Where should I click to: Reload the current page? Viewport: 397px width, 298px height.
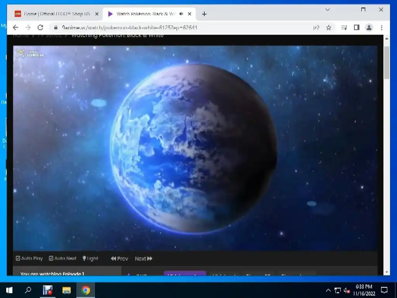(x=40, y=28)
